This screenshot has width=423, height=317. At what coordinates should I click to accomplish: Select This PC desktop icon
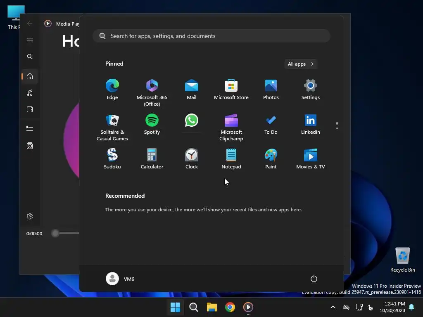point(14,17)
